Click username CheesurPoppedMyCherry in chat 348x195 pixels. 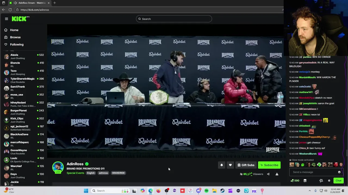(x=315, y=137)
